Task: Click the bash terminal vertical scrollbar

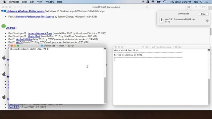Action: tap(105, 90)
